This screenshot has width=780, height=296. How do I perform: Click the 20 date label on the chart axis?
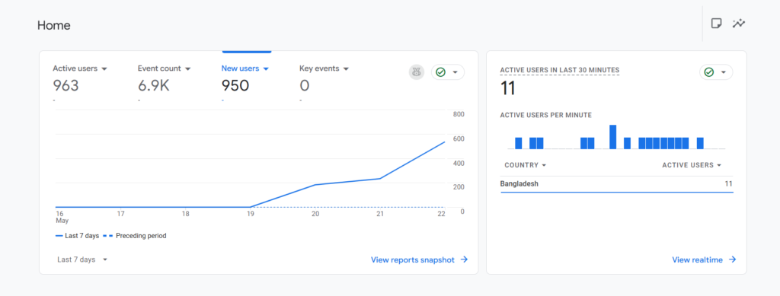(315, 214)
